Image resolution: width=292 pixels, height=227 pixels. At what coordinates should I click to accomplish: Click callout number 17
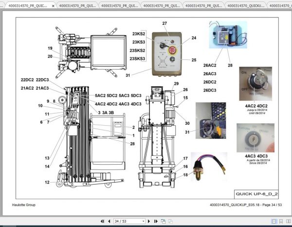coord(185,158)
